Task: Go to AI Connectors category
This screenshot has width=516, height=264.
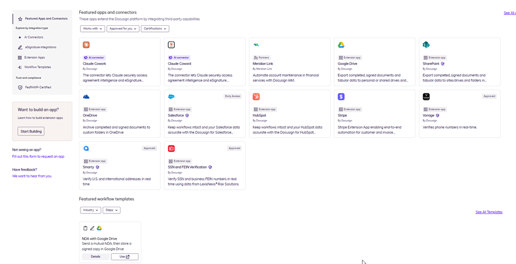Action: (34, 38)
